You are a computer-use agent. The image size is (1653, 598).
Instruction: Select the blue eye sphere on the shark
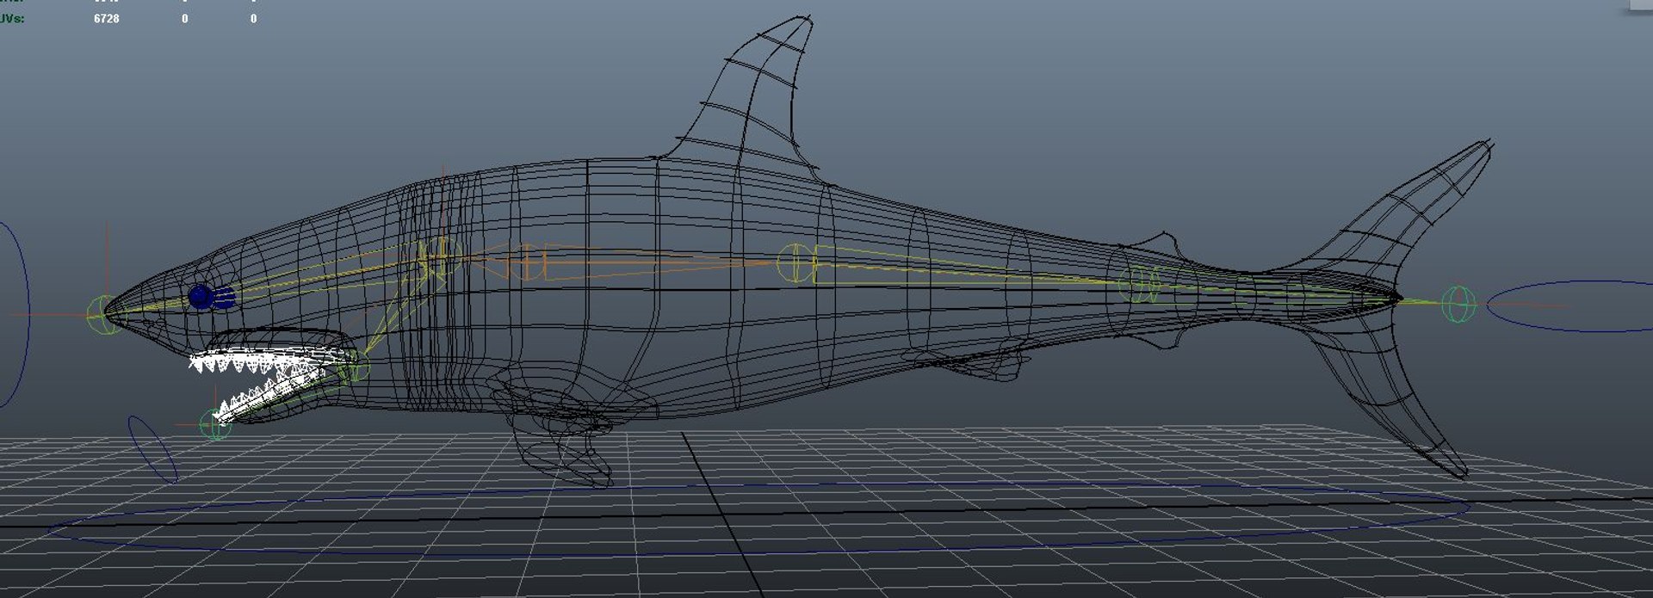pyautogui.click(x=201, y=297)
